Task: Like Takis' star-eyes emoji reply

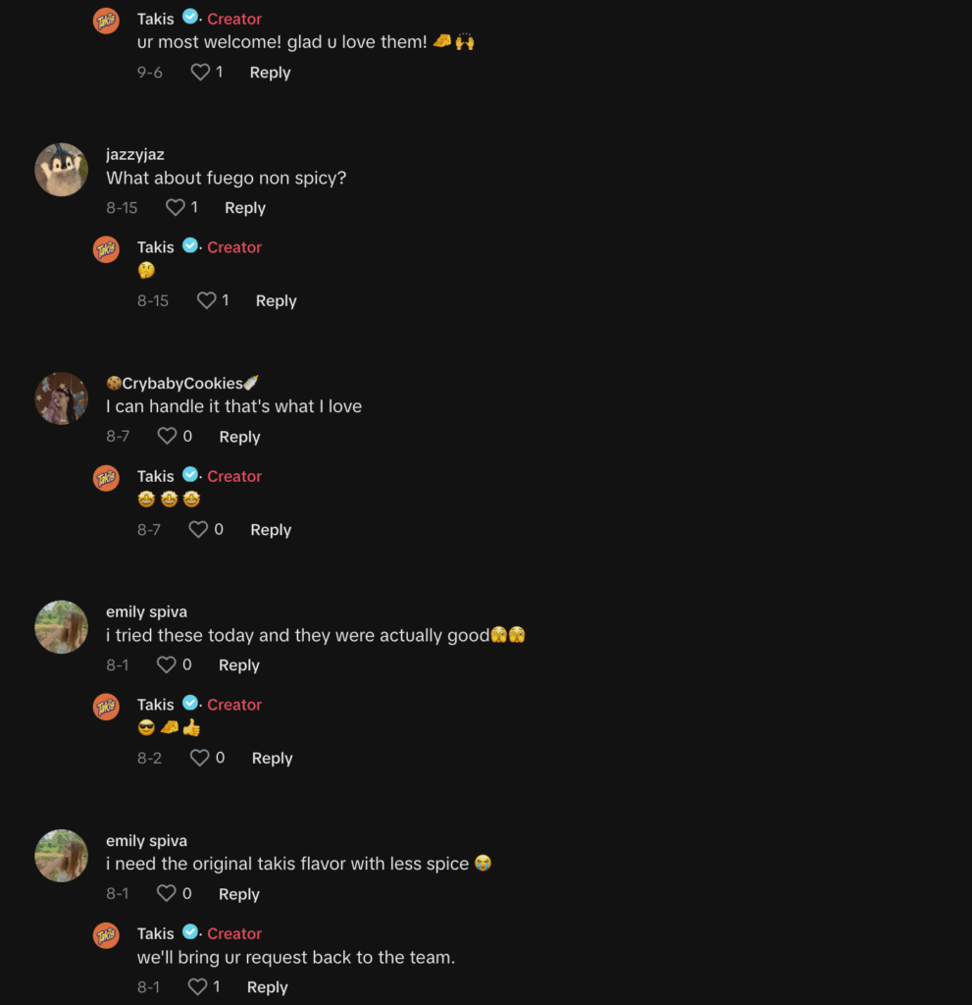Action: point(198,529)
